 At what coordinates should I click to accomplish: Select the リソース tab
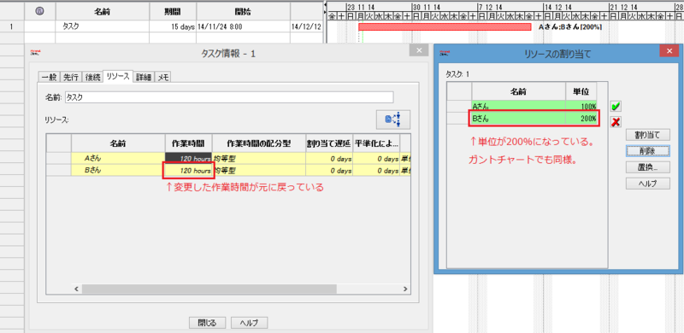(118, 76)
